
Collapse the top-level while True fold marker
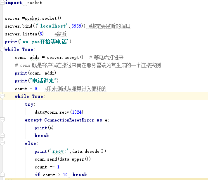point(2,49)
